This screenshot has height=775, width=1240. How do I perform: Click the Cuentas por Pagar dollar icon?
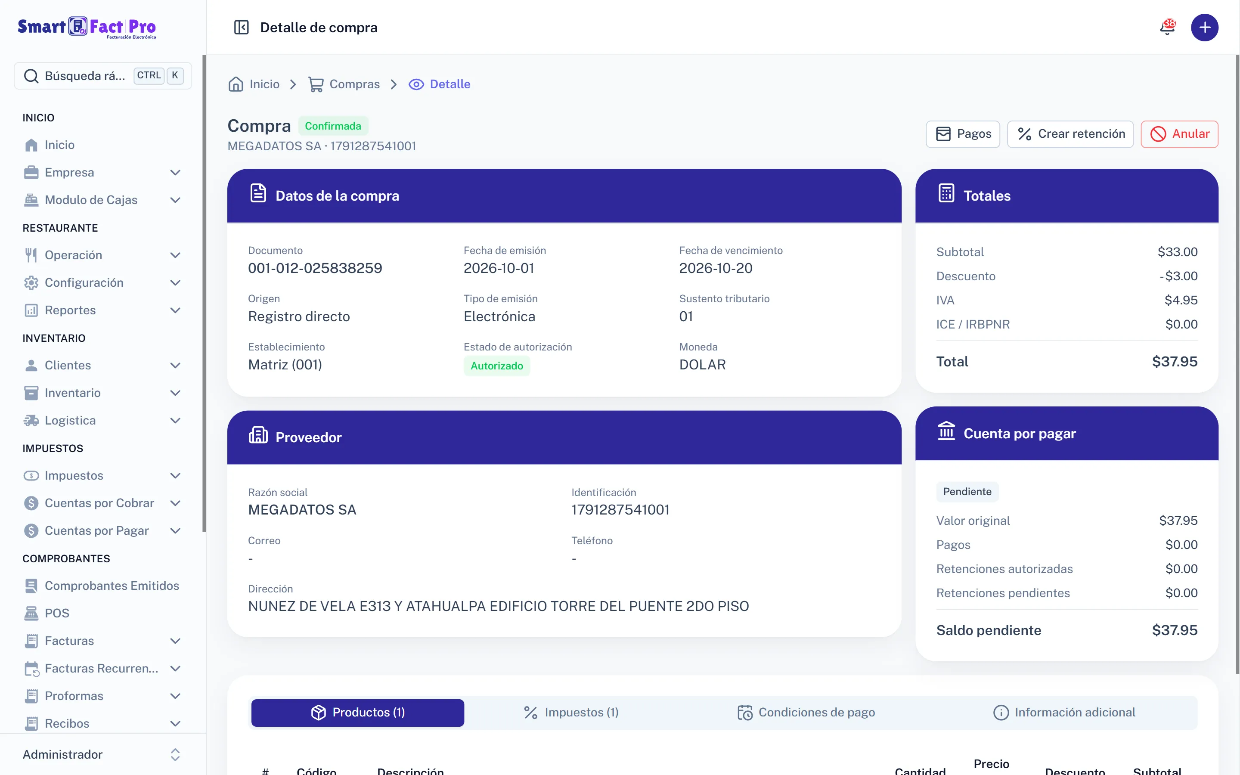[x=31, y=530]
